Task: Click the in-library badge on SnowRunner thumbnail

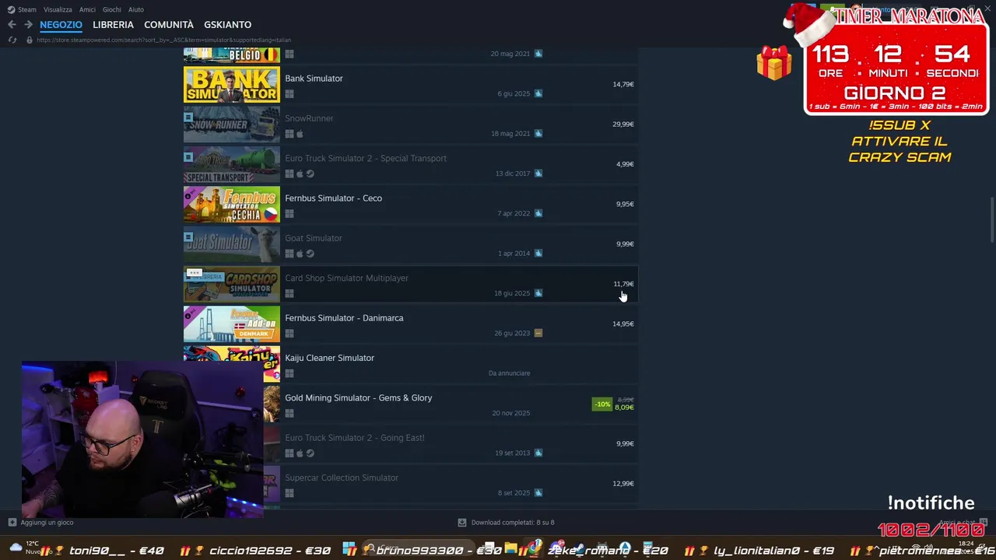Action: (x=188, y=117)
